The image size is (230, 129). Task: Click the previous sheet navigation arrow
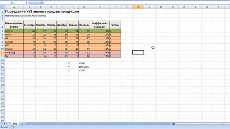(4, 124)
